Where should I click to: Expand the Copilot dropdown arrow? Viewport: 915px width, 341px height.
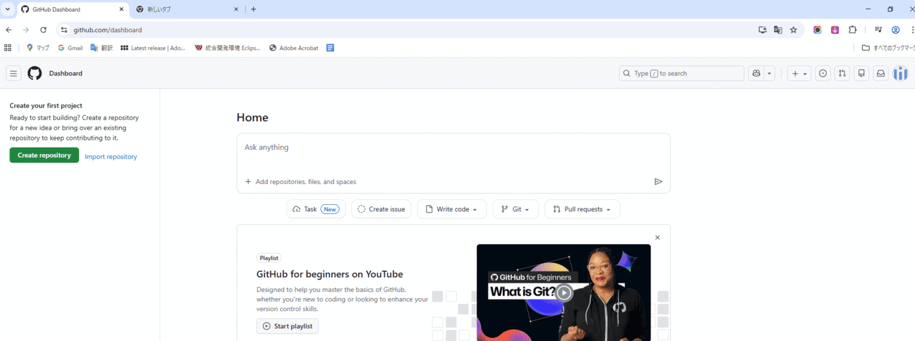click(770, 73)
